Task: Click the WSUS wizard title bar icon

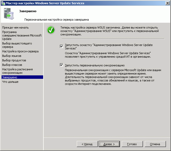Action: click(3, 3)
